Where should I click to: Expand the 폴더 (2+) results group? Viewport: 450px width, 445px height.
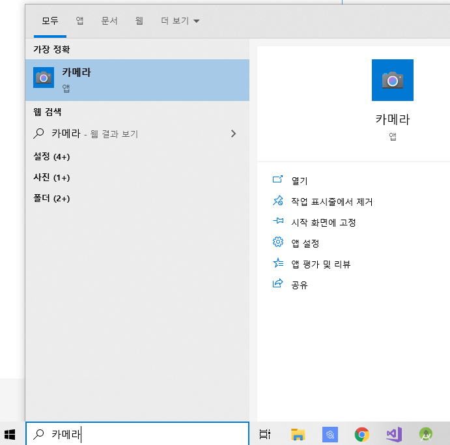[x=51, y=198]
